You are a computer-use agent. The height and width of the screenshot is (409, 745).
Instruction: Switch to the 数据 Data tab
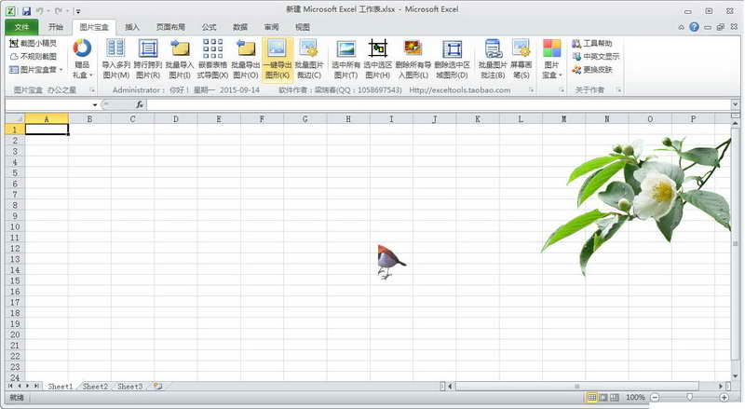coord(240,27)
